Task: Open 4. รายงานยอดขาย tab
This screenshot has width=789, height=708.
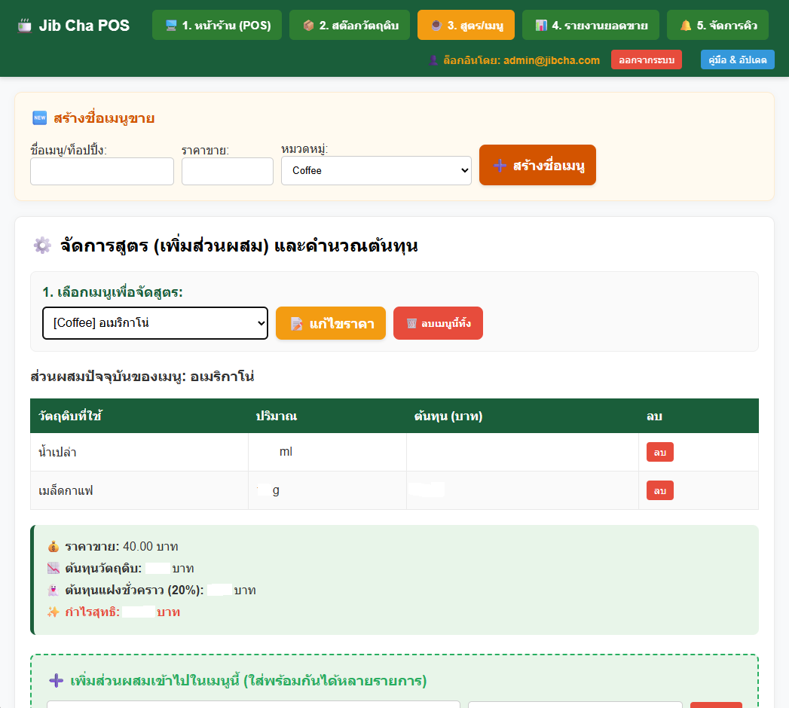Action: click(591, 25)
